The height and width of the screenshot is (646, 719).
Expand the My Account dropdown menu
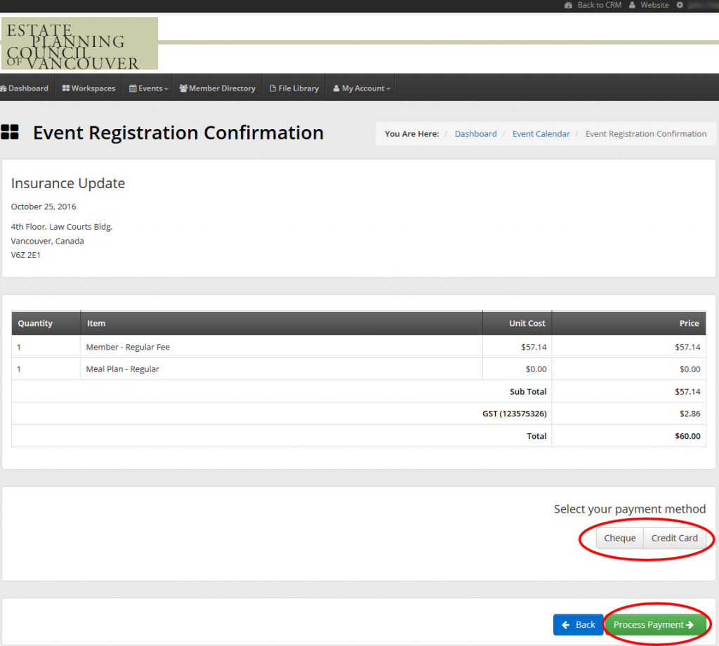tap(362, 88)
